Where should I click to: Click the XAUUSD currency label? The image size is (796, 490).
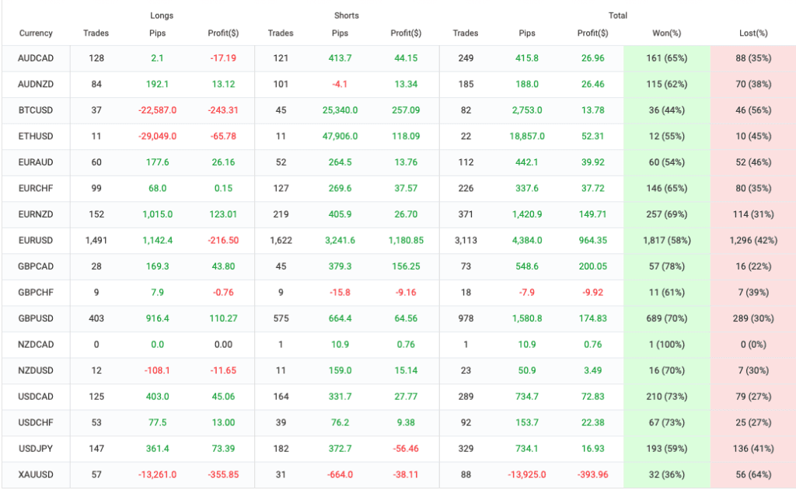[x=36, y=474]
